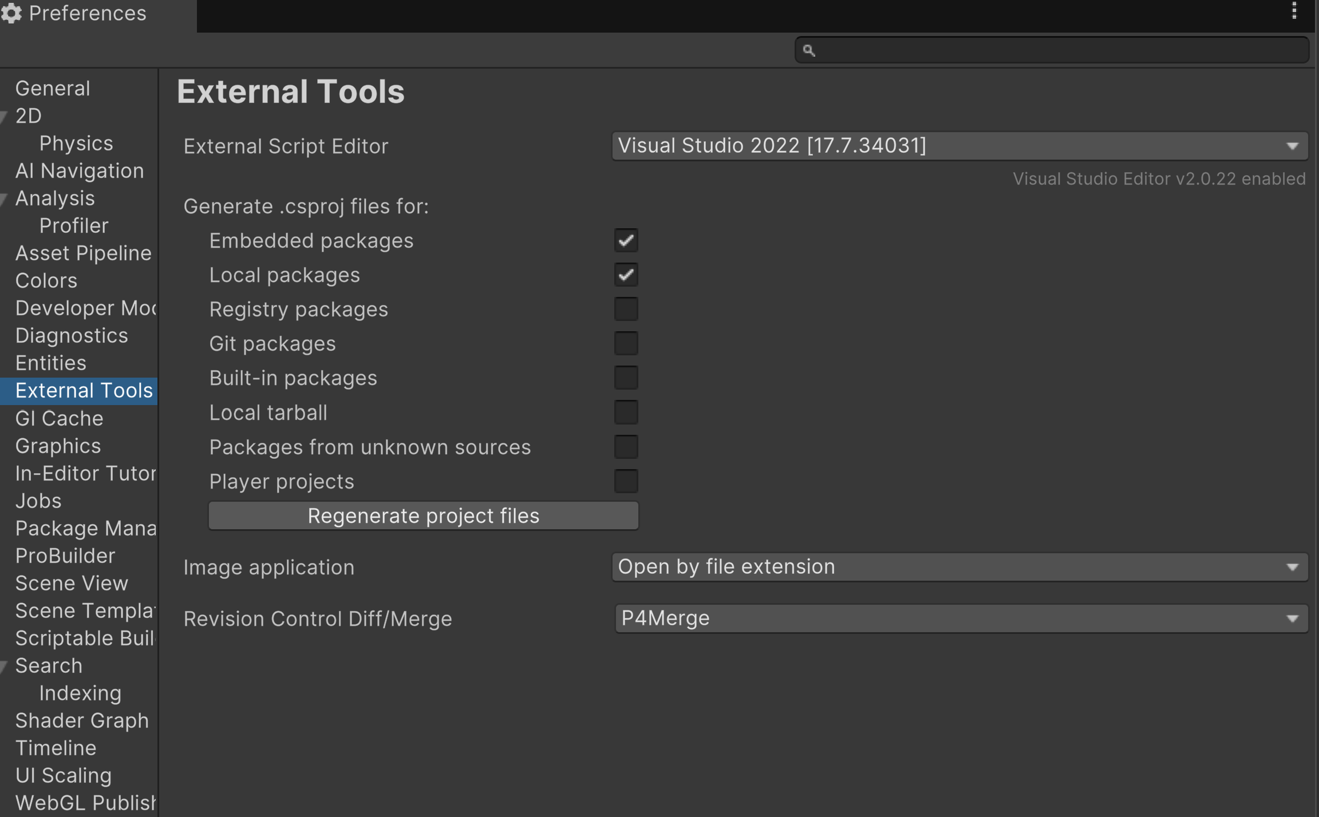This screenshot has height=817, width=1319.
Task: Open GI Cache settings
Action: pos(59,418)
